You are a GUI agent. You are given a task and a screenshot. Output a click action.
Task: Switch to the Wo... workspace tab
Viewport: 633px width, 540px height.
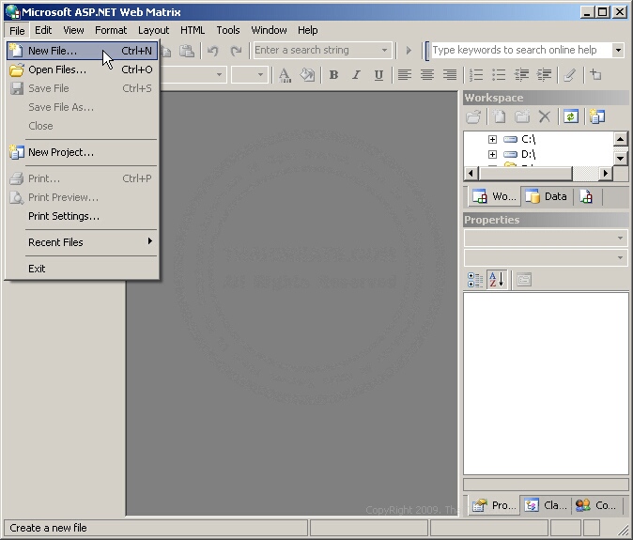495,197
